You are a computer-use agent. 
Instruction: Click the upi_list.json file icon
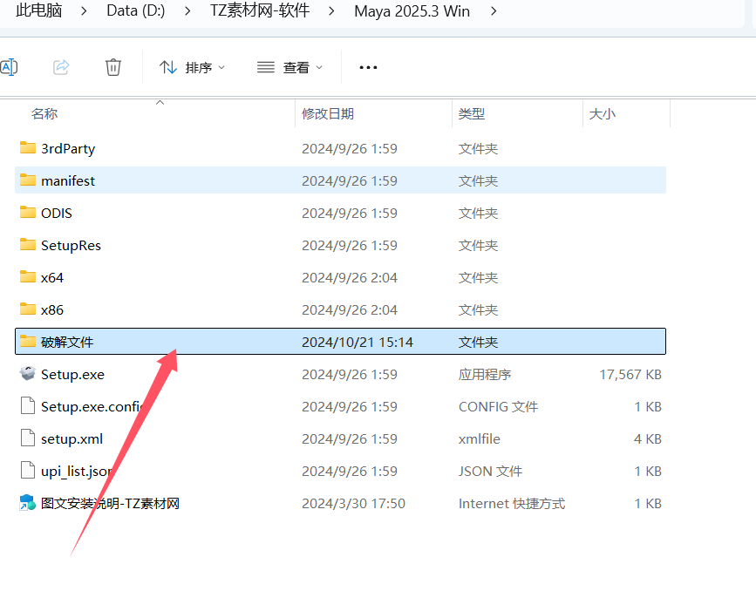28,471
